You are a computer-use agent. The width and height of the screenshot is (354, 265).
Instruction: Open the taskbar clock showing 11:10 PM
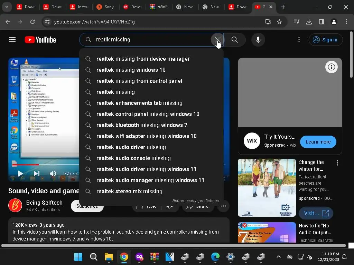click(328, 257)
